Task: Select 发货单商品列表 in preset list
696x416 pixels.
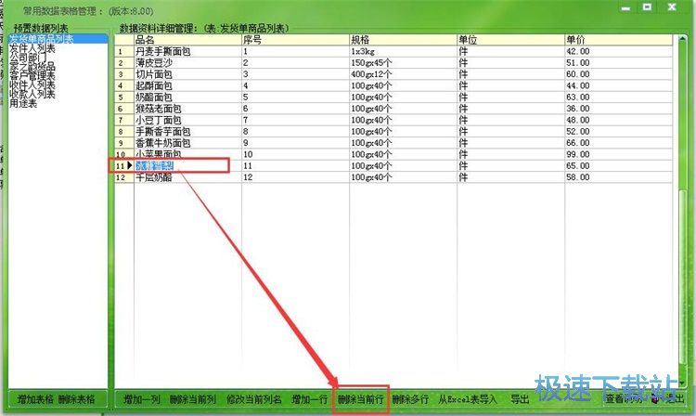Action: click(x=58, y=39)
